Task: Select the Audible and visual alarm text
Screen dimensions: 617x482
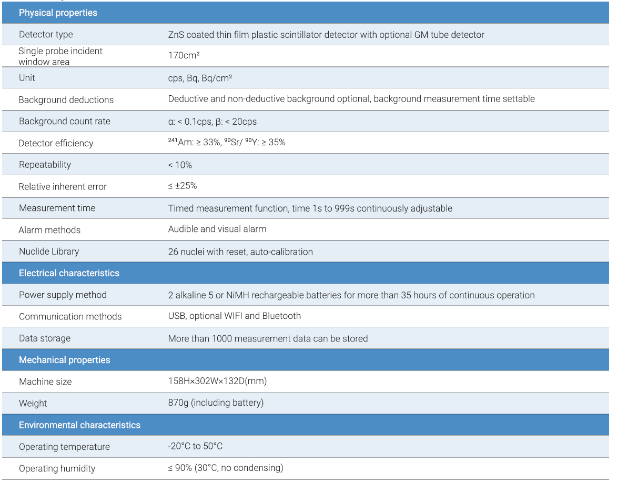Action: pos(217,229)
